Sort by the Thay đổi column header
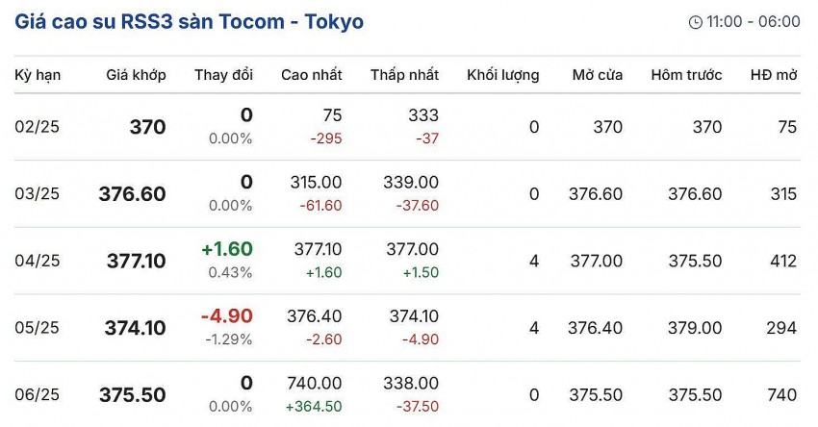Viewport: 818px width, 427px height. (x=223, y=75)
